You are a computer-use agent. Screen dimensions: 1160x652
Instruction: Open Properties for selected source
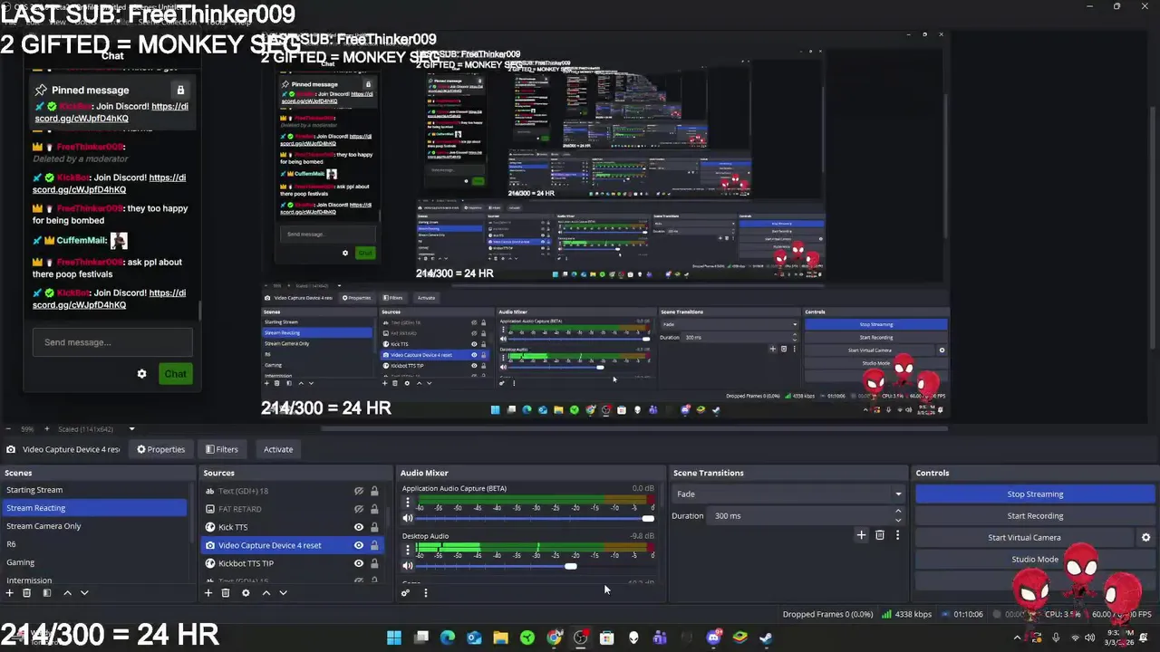(x=160, y=449)
